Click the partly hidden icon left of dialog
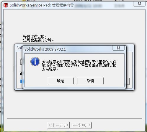The height and width of the screenshot is (132, 147). pyautogui.click(x=21, y=62)
